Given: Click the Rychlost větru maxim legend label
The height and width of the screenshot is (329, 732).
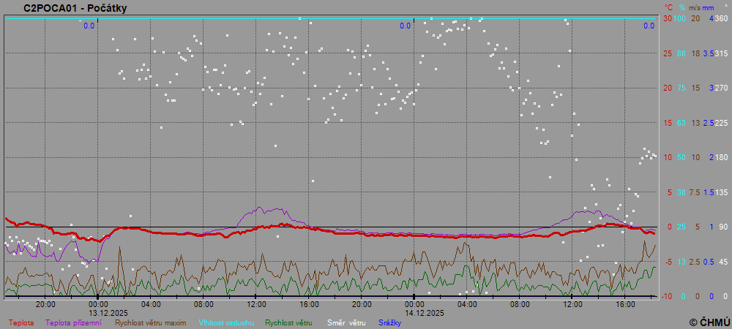Looking at the screenshot, I should (x=150, y=322).
